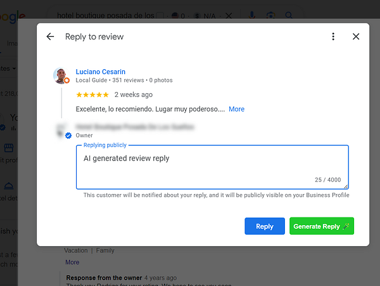Open Luciano Cesarin's profile picture

click(x=60, y=75)
